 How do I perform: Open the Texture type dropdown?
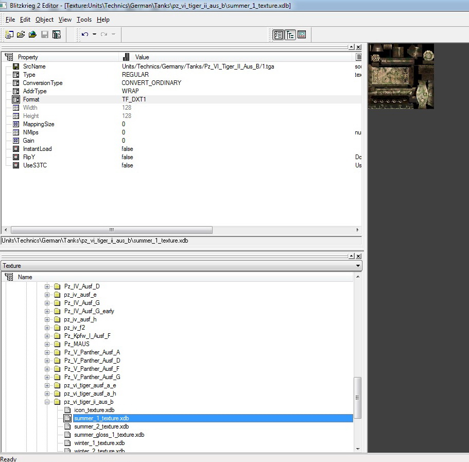pos(358,266)
